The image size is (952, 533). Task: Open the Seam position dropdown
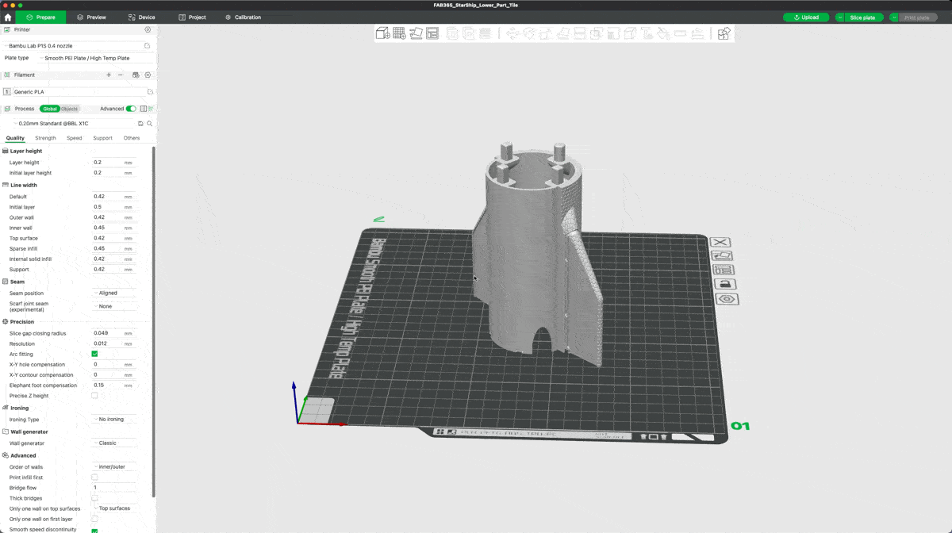(114, 293)
